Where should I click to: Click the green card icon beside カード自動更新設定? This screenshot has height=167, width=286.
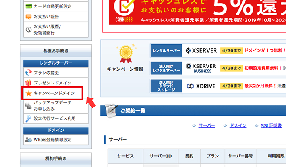[29, 6]
